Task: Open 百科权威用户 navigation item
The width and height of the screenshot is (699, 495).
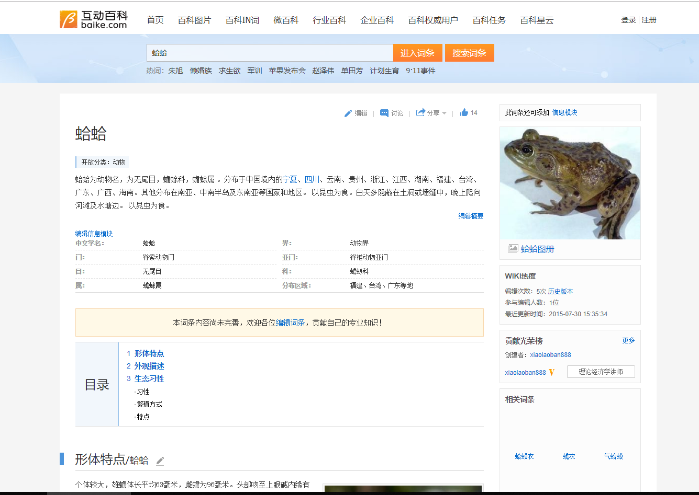Action: (x=433, y=20)
